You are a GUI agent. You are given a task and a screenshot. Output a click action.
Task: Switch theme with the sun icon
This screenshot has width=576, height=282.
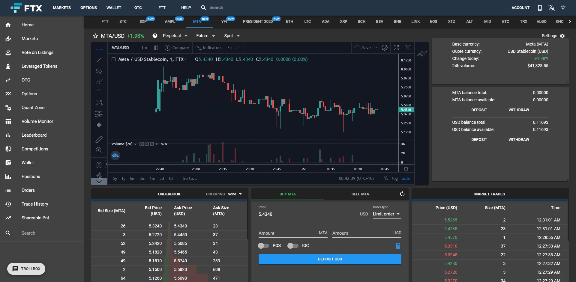(563, 8)
